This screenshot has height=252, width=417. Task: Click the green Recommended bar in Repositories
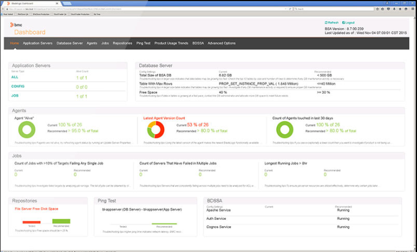point(61,221)
